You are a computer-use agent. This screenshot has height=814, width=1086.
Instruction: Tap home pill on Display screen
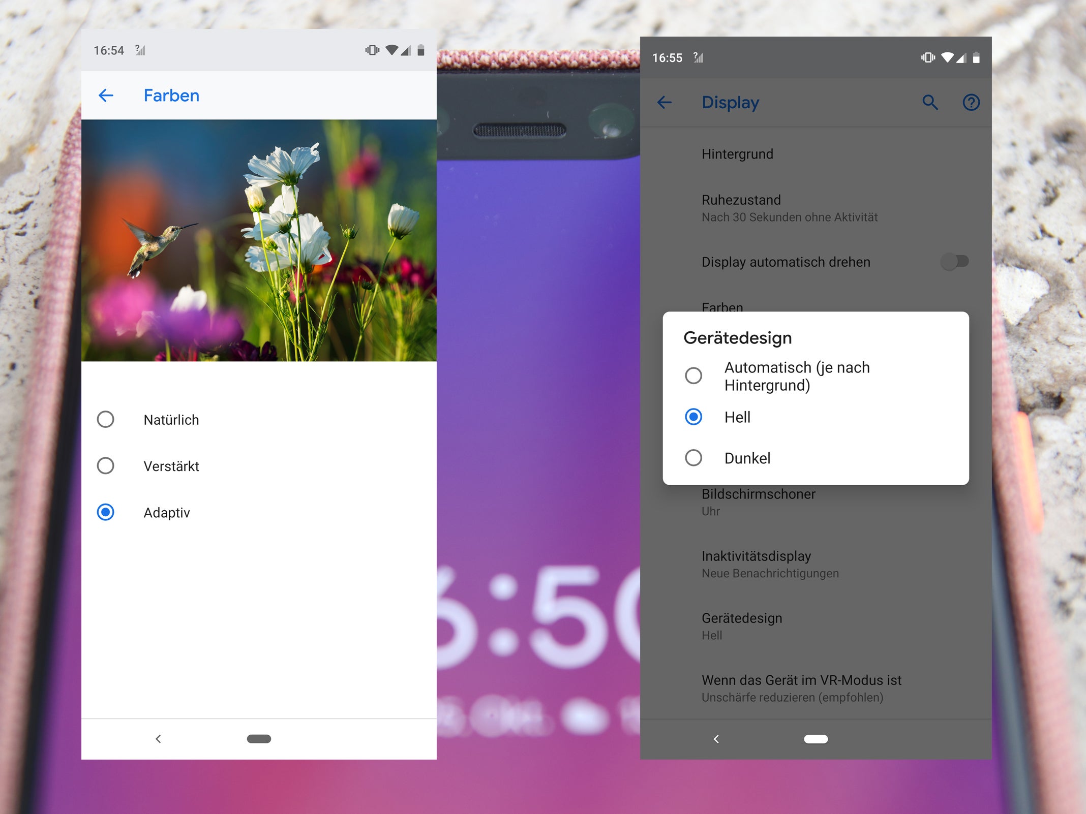[816, 739]
